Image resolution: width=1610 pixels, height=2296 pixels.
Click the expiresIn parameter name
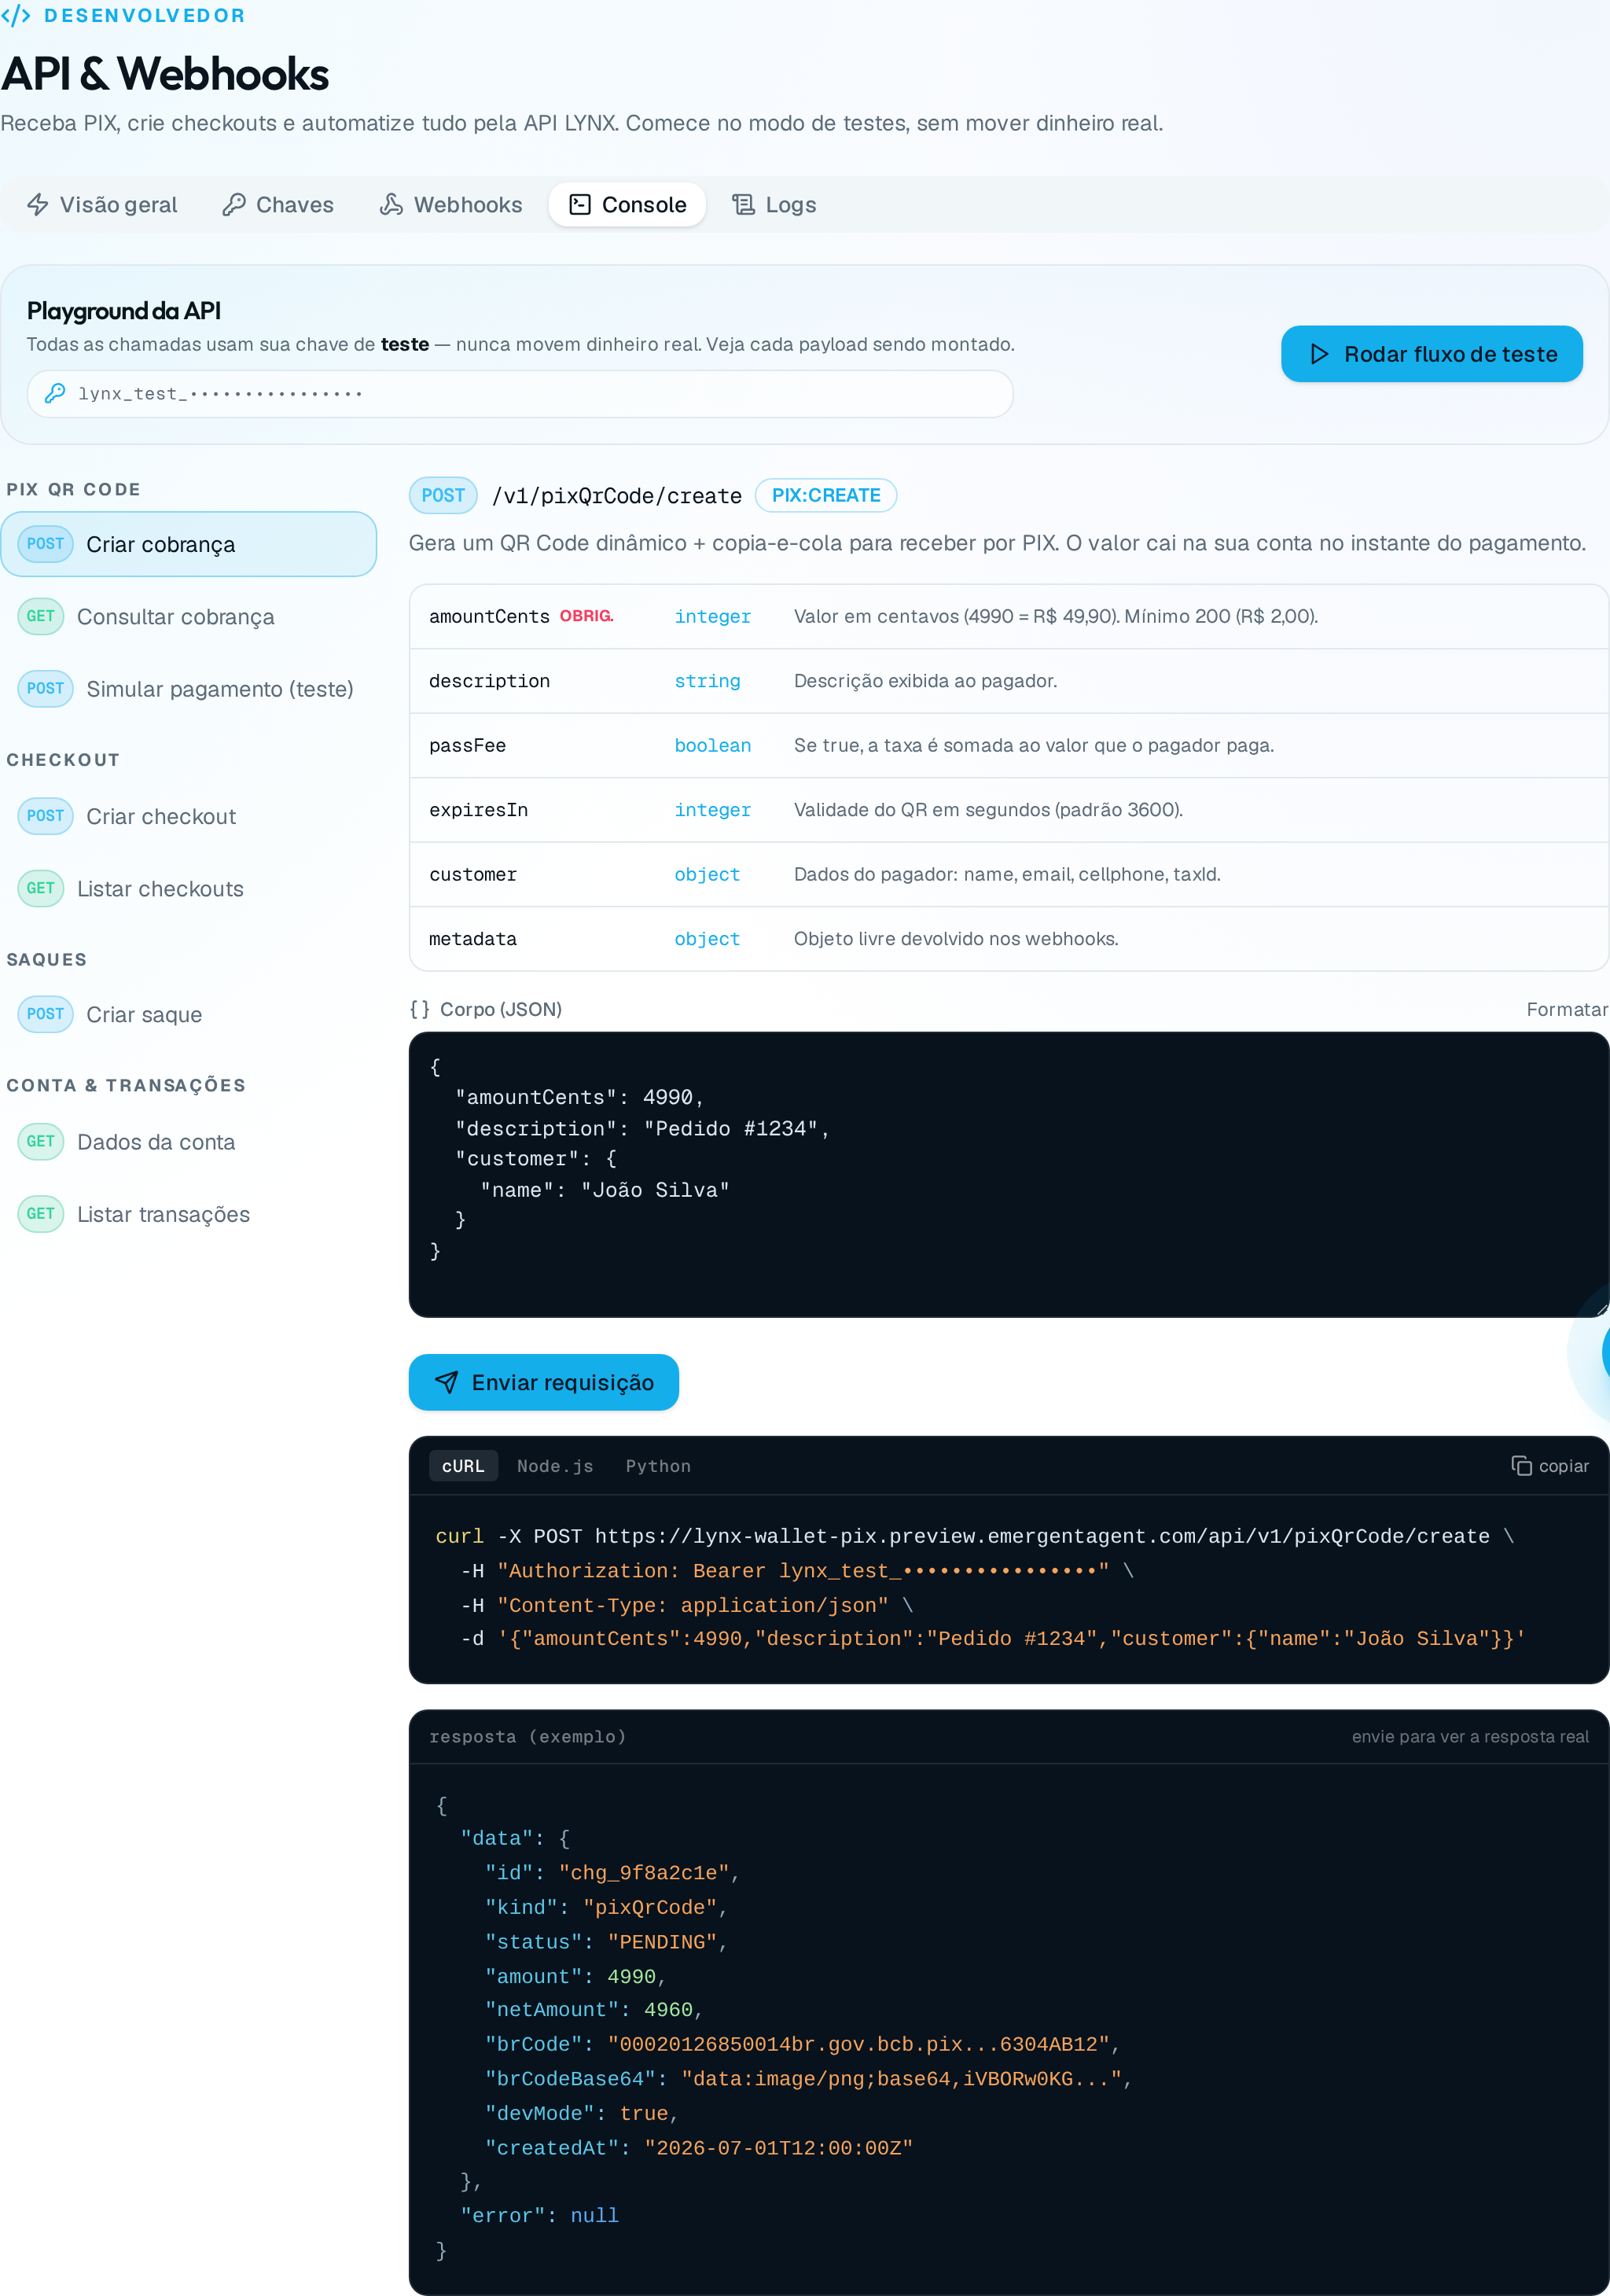click(478, 810)
